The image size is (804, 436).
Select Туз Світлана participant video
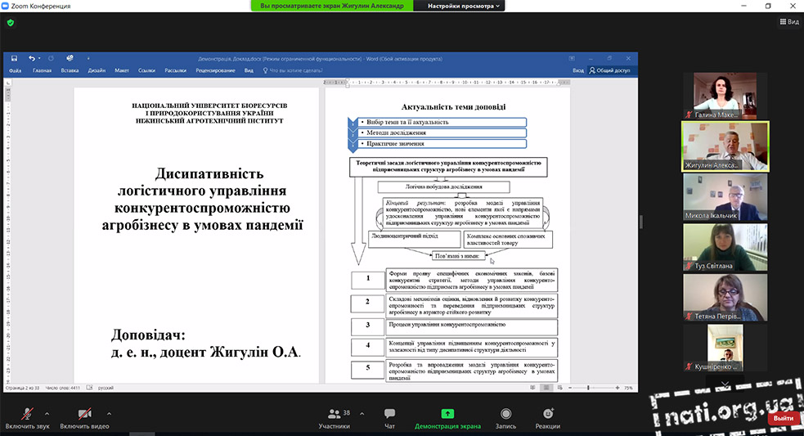tap(725, 247)
